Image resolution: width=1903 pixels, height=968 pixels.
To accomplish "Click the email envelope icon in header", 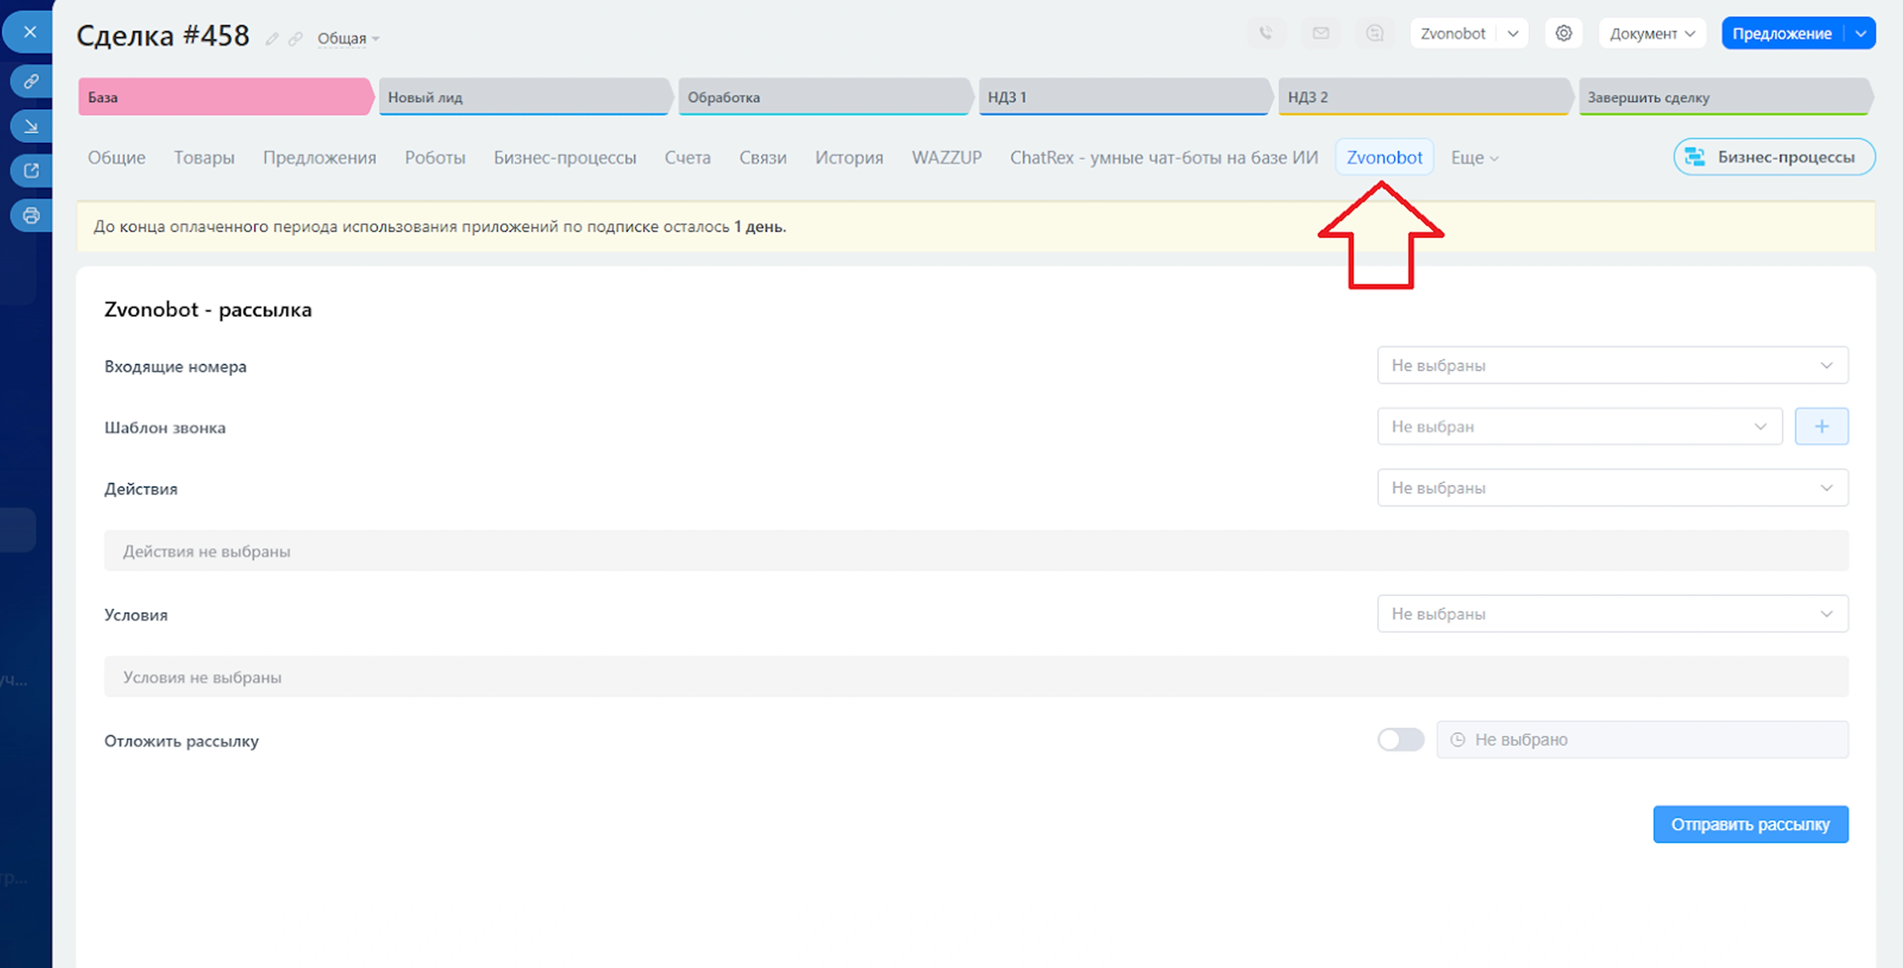I will click(x=1321, y=33).
